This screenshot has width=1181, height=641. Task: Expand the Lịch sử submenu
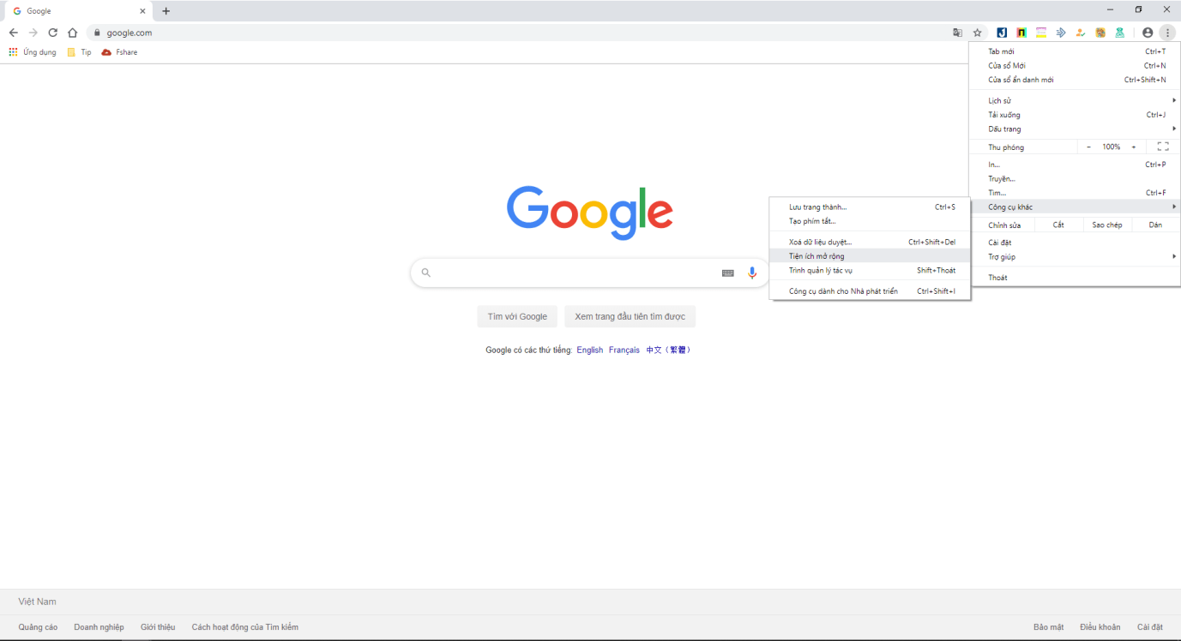coord(1076,101)
